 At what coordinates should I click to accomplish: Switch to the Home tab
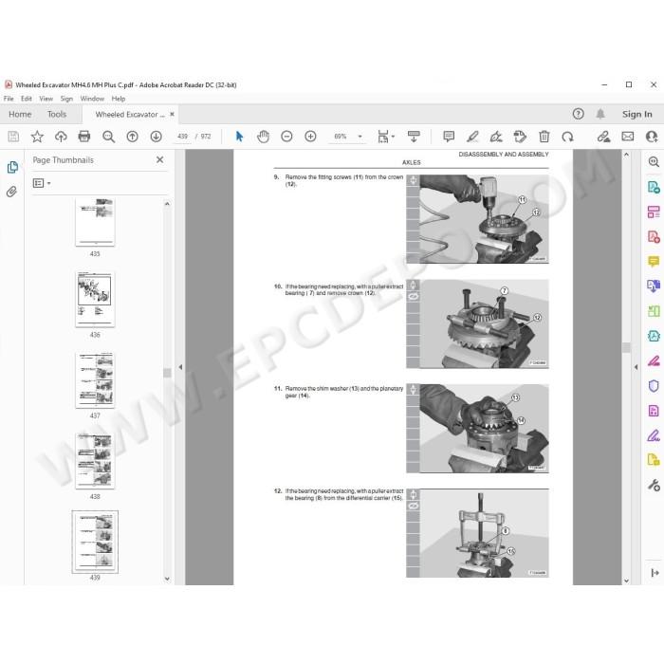20,115
